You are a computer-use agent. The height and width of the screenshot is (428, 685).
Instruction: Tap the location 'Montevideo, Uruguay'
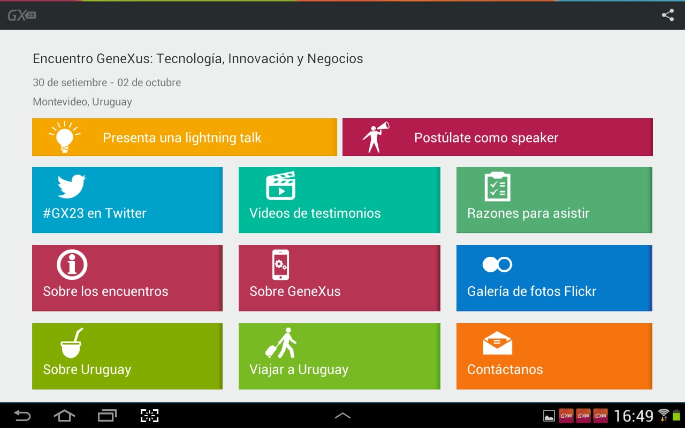click(x=82, y=102)
